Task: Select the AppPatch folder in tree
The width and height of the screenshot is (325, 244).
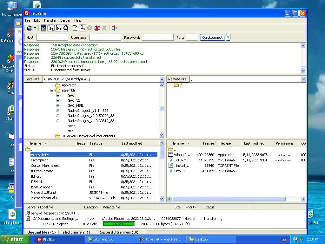Action: (69, 85)
